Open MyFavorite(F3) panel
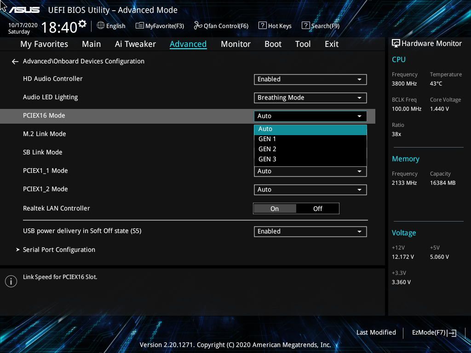Viewport: 471px width, 353px height. point(160,26)
